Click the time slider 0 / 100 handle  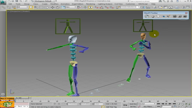point(18,98)
